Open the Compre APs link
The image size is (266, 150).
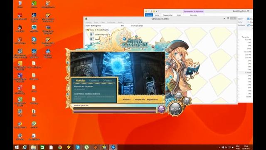click(139, 99)
